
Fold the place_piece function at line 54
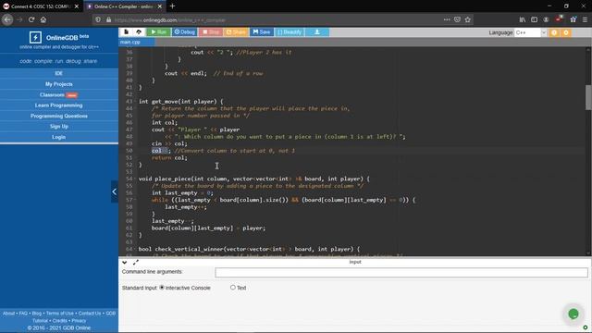click(x=135, y=179)
